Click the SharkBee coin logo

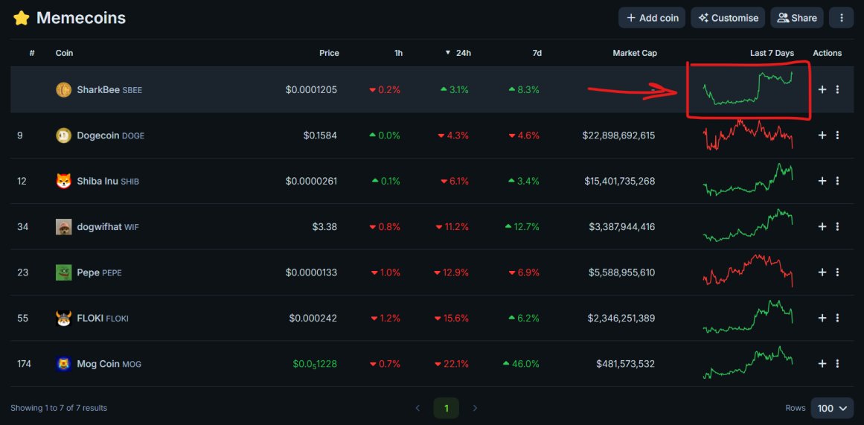coord(63,90)
